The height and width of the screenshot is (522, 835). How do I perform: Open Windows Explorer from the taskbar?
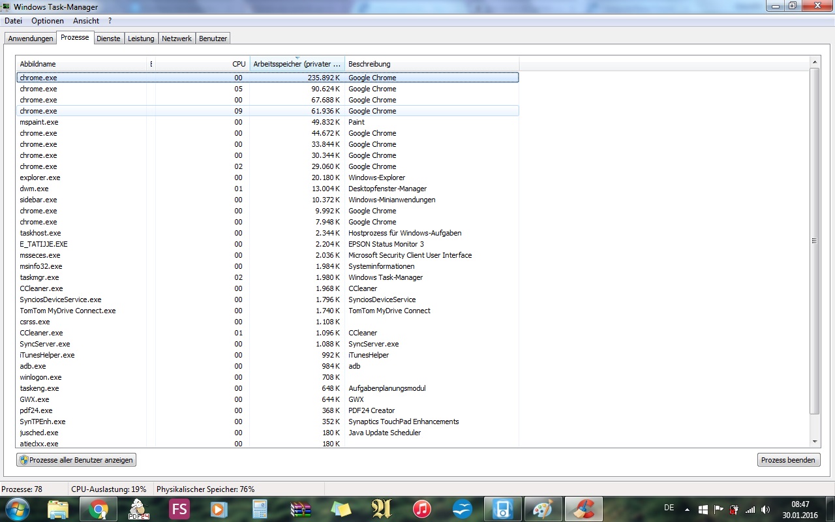(57, 509)
